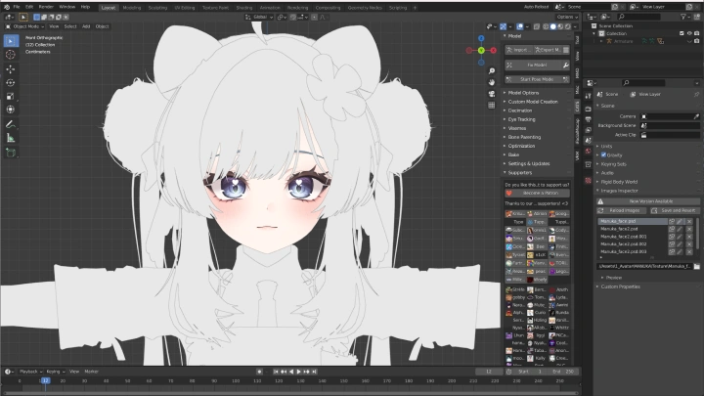This screenshot has height=396, width=704.
Task: Click the pan view hand icon
Action: 492,82
